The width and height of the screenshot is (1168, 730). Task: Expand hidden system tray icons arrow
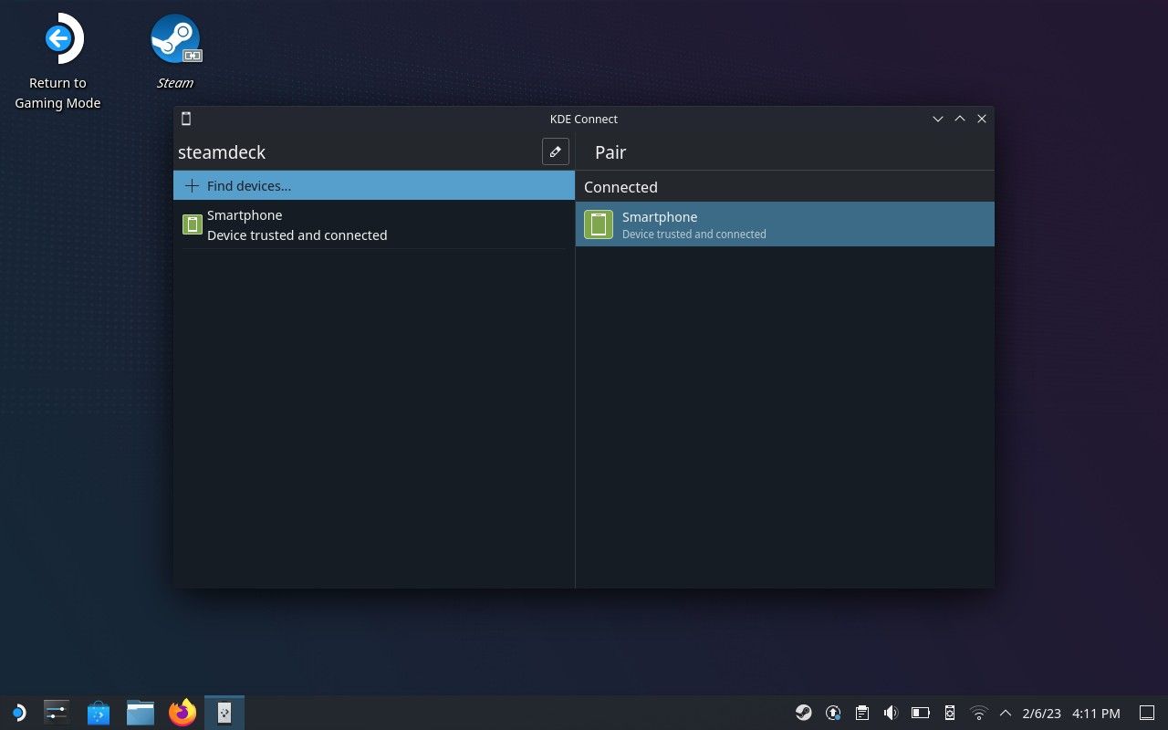[1006, 713]
